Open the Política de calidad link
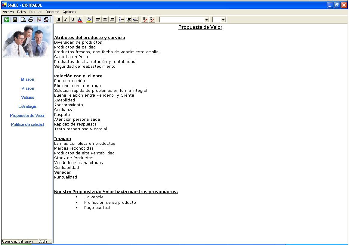Image resolution: width=349 pixels, height=245 pixels. [x=27, y=124]
